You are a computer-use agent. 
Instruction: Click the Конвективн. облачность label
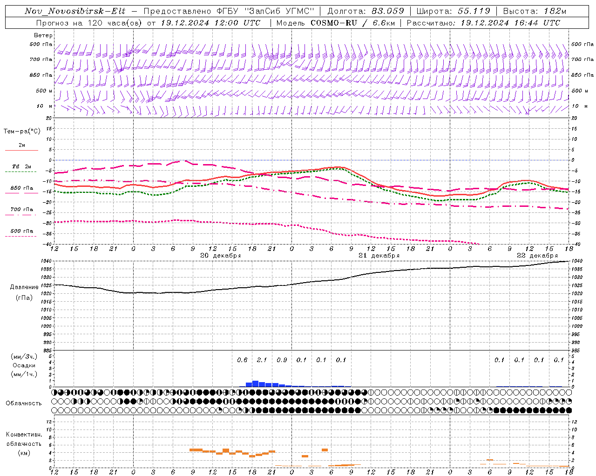[24, 439]
